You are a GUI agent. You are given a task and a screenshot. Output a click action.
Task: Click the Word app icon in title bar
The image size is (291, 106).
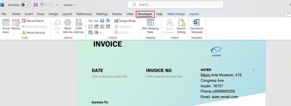(2, 5)
